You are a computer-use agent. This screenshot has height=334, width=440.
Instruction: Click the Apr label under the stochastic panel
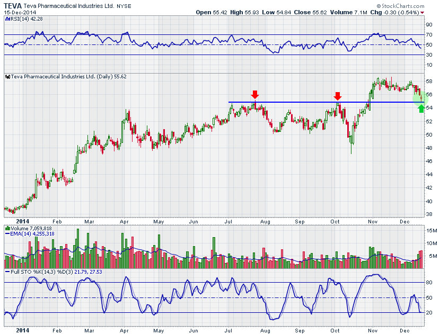point(124,331)
